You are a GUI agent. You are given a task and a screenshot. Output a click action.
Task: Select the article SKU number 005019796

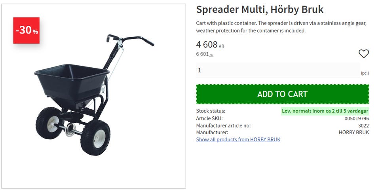point(357,118)
